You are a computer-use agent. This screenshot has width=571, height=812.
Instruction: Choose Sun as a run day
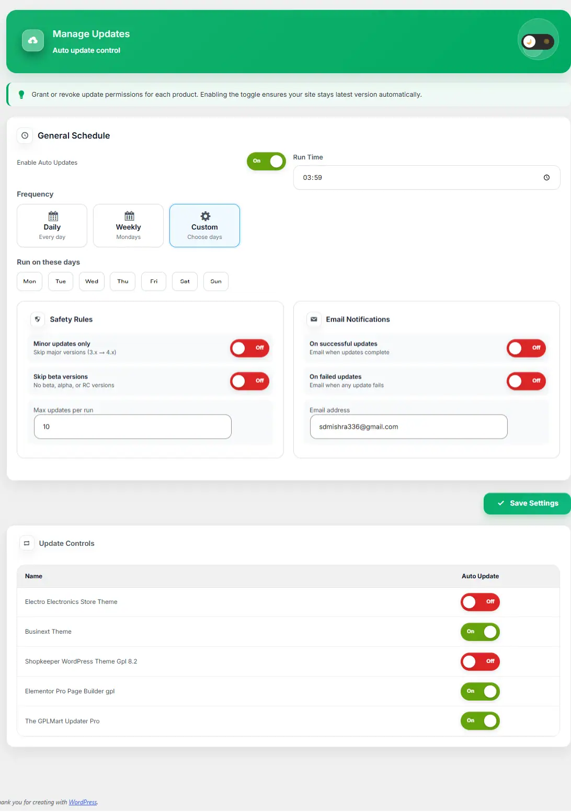tap(216, 281)
